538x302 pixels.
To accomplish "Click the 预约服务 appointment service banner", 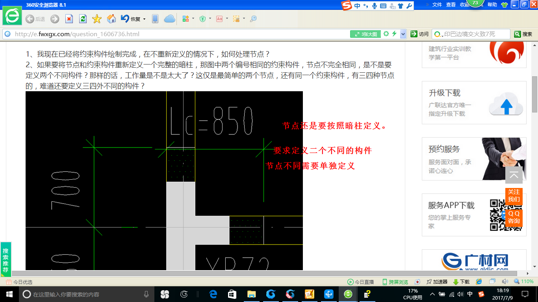I will 474,159.
